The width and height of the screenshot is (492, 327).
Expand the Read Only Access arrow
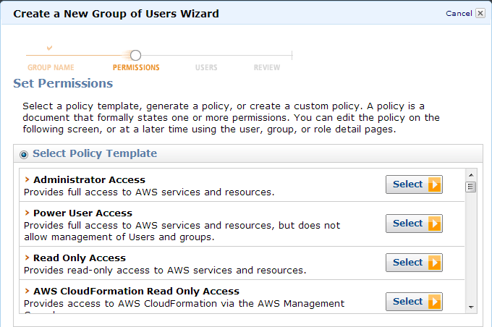coord(27,258)
